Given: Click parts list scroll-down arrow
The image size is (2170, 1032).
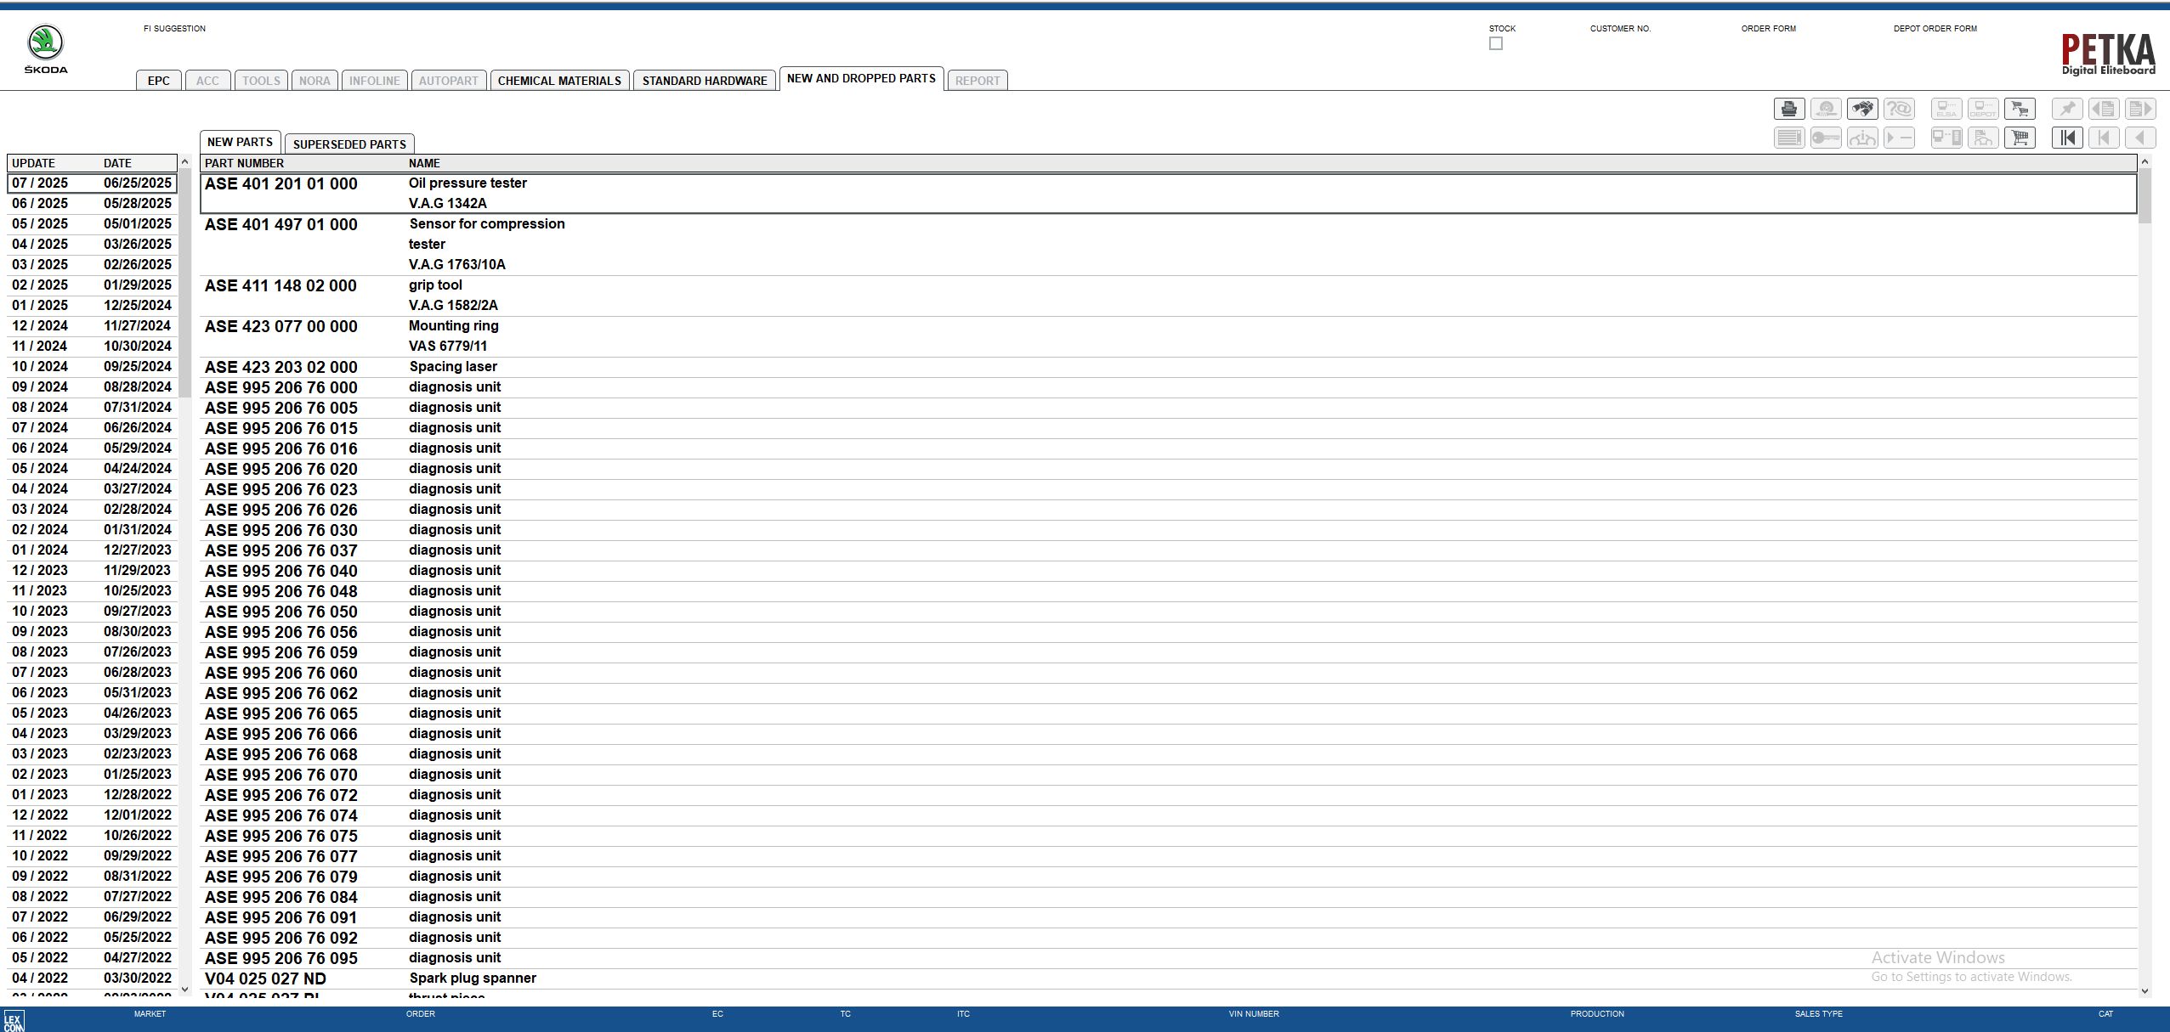Looking at the screenshot, I should pyautogui.click(x=2145, y=990).
